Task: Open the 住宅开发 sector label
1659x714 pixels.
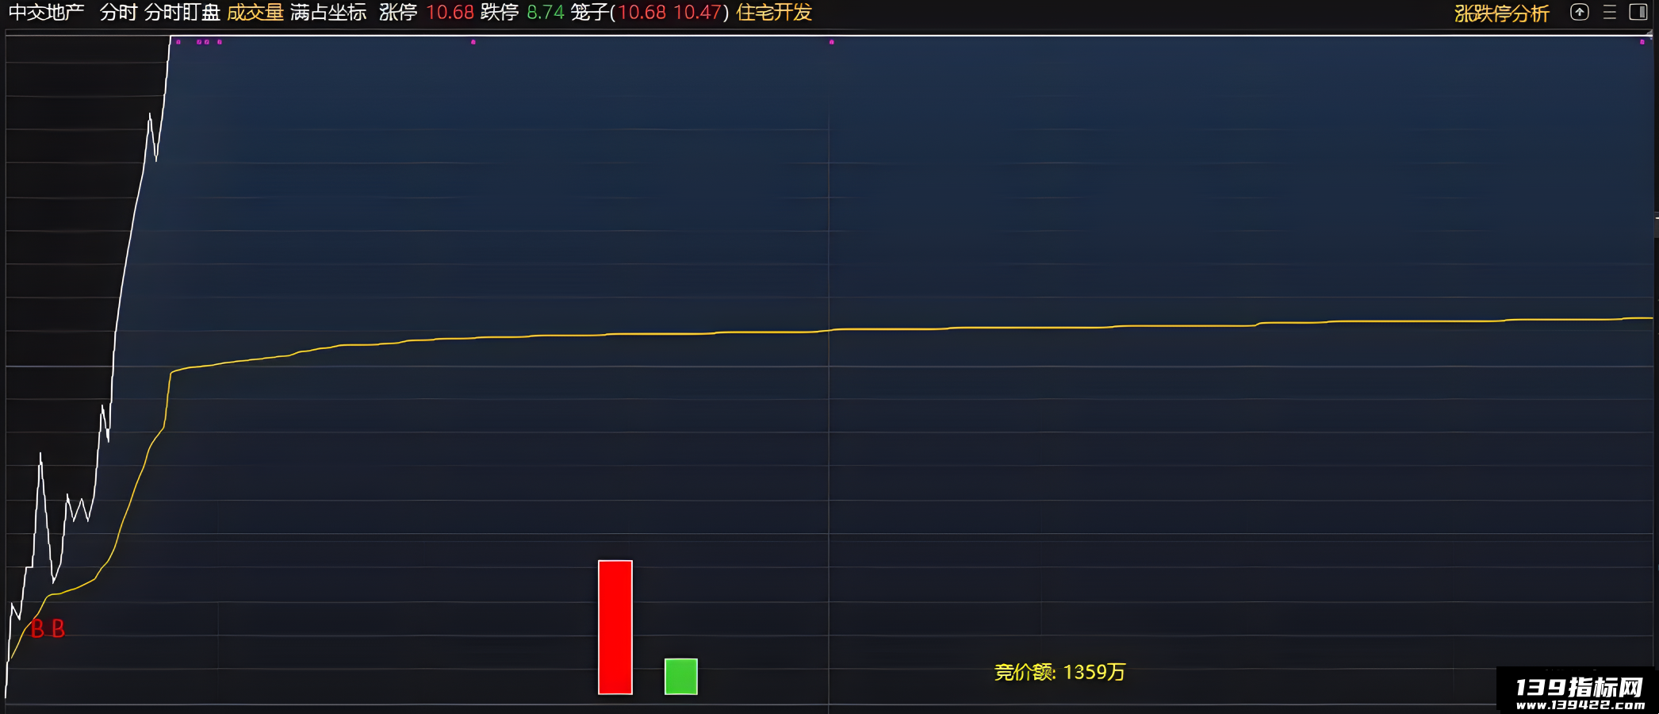Action: pyautogui.click(x=774, y=13)
